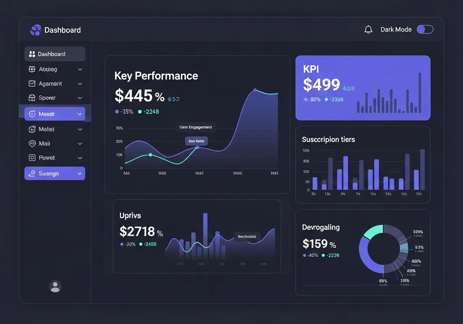Select the Surengn menu item
The image size is (463, 324).
tap(55, 174)
